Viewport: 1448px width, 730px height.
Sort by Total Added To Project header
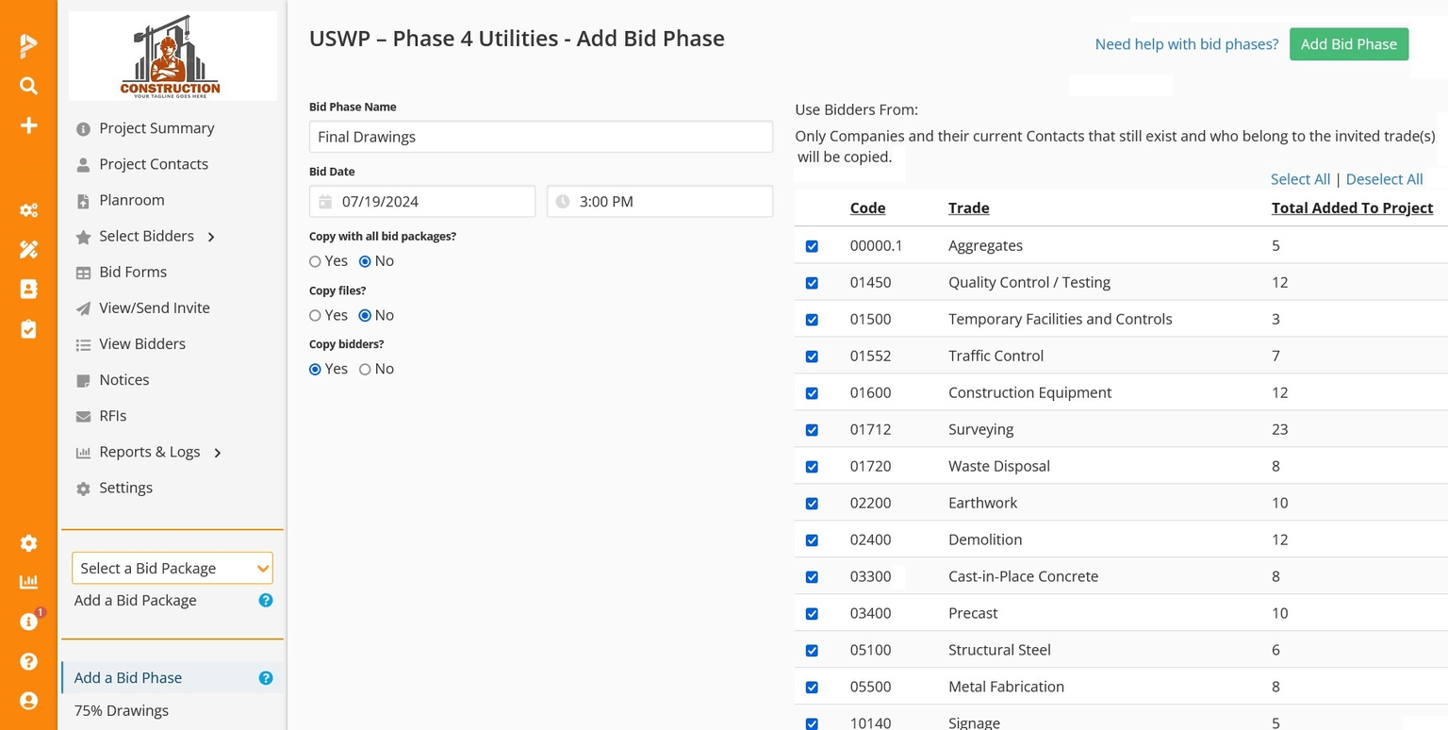tap(1352, 207)
